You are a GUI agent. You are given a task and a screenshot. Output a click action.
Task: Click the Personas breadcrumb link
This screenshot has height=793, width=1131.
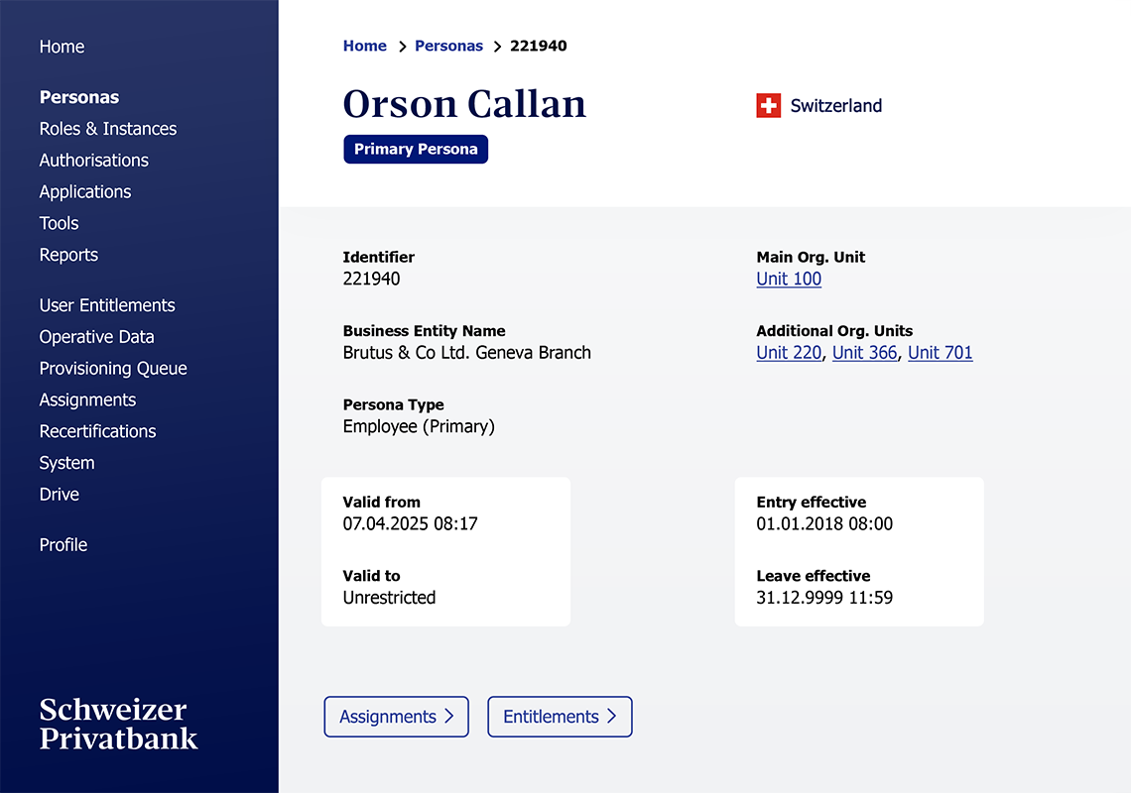point(448,46)
